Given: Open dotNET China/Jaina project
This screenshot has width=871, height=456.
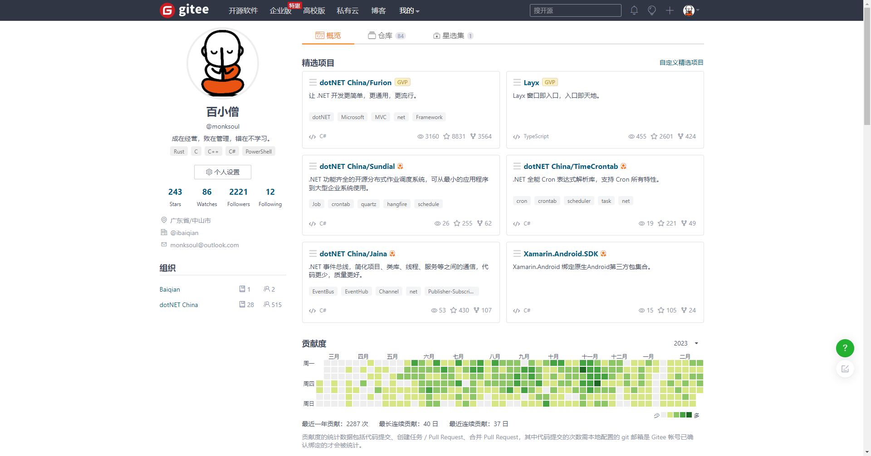Looking at the screenshot, I should click(353, 254).
